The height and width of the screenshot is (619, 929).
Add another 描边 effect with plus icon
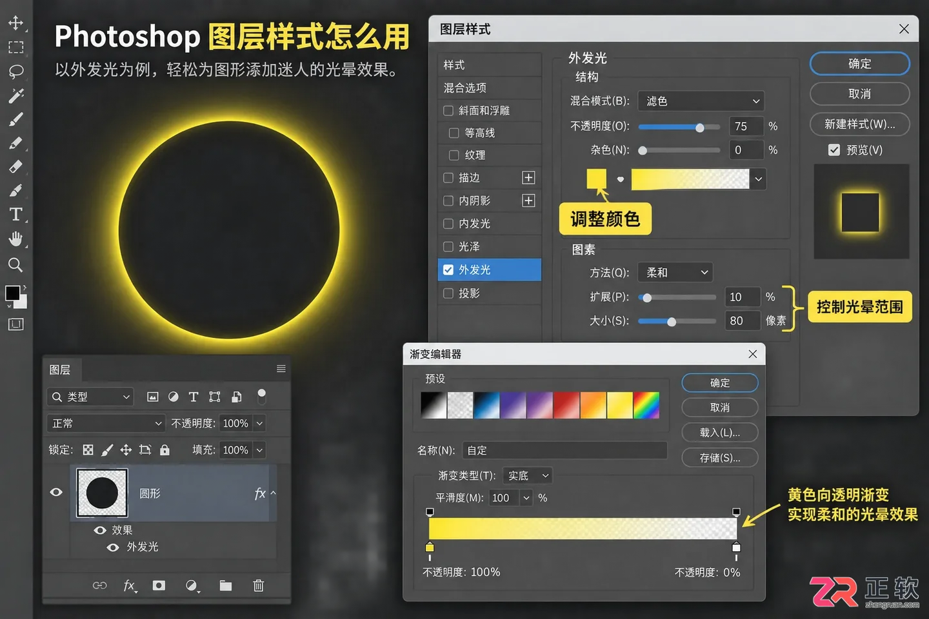coord(528,177)
